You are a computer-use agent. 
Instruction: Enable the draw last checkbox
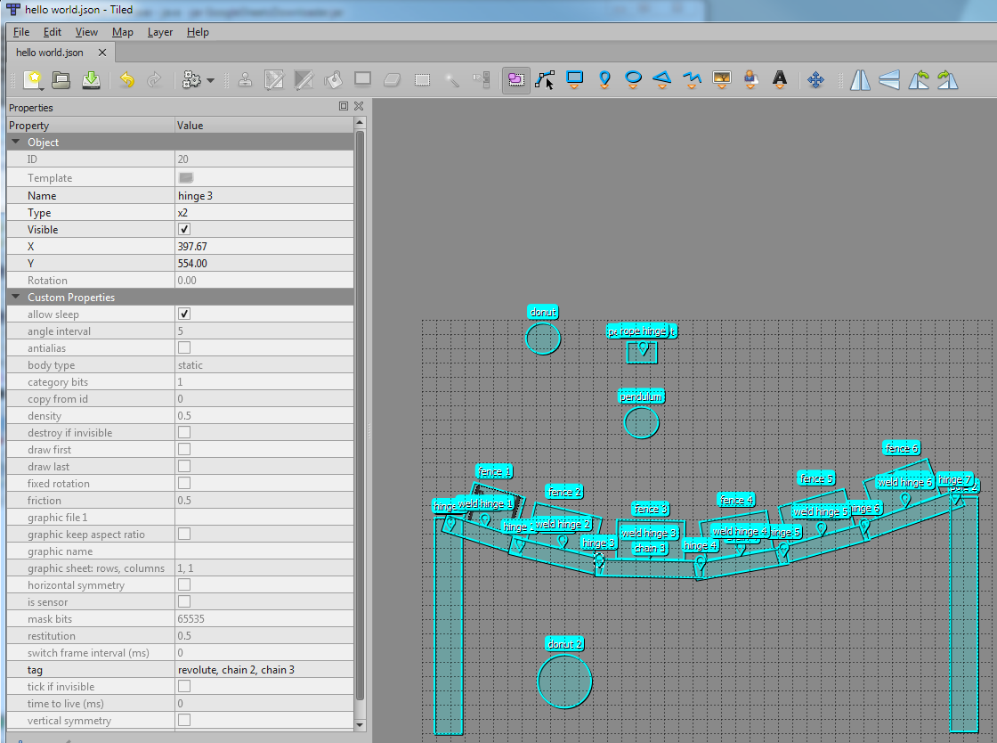pyautogui.click(x=184, y=466)
